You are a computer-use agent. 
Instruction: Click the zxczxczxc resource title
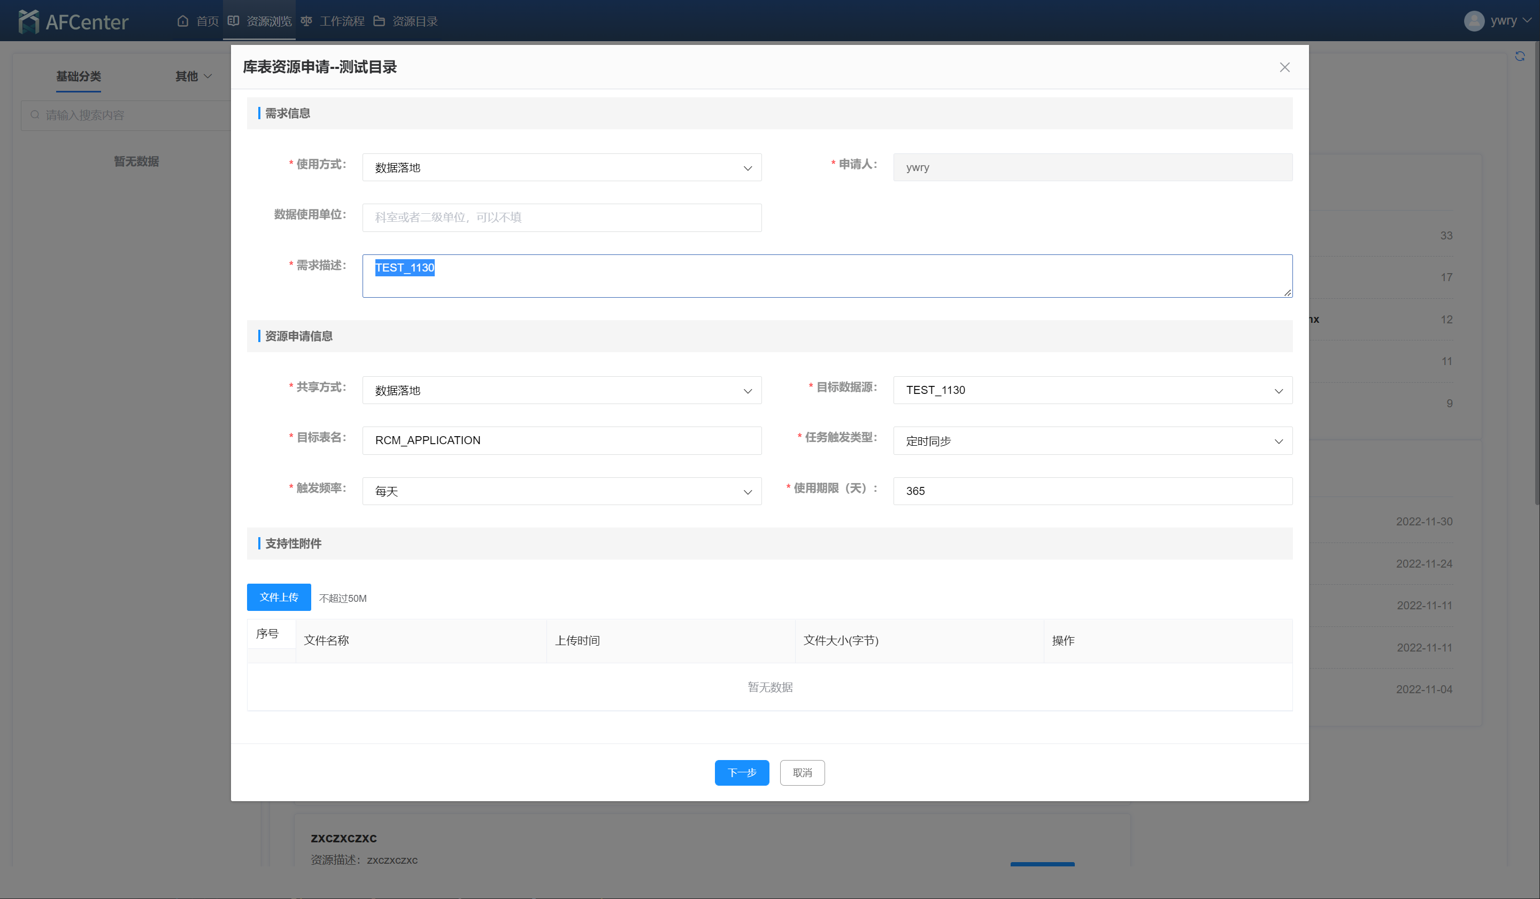(343, 838)
